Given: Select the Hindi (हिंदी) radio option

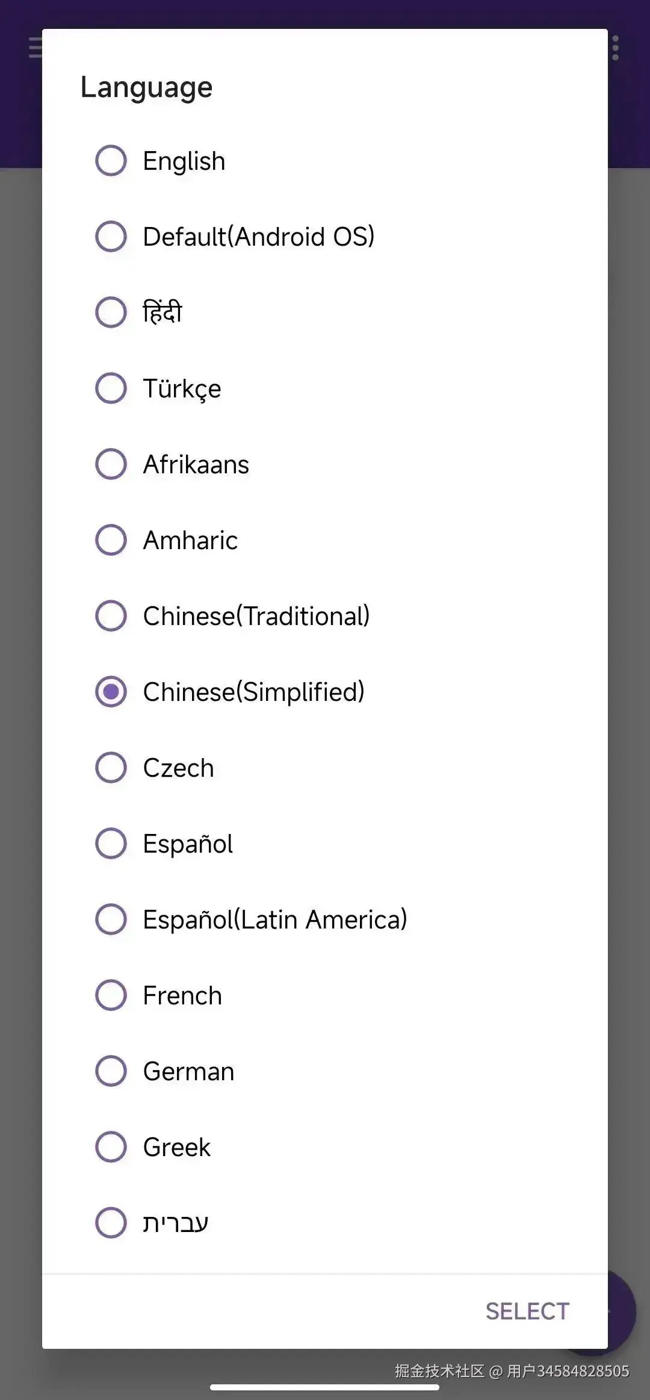Looking at the screenshot, I should 111,313.
